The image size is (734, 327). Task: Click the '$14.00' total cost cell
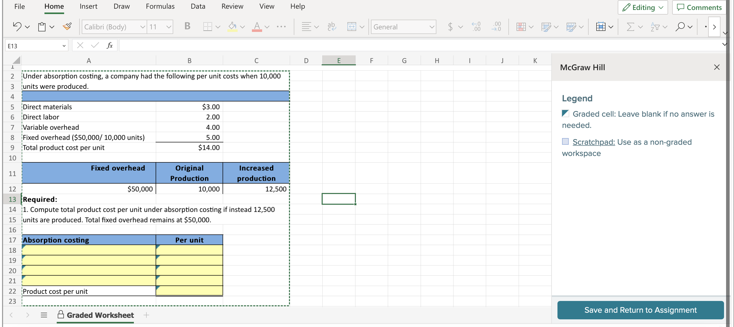tap(189, 148)
